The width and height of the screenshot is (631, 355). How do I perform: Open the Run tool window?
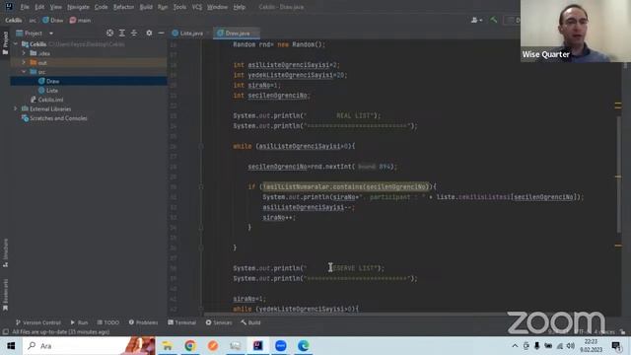[x=79, y=322]
